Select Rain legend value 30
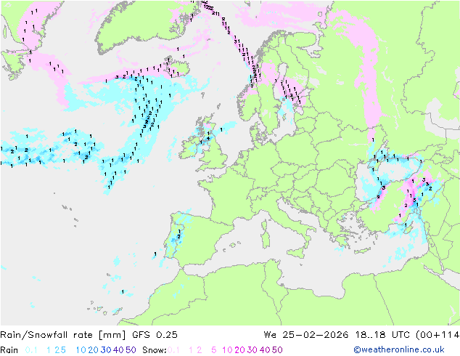The height and width of the screenshot is (356, 460). [106, 350]
